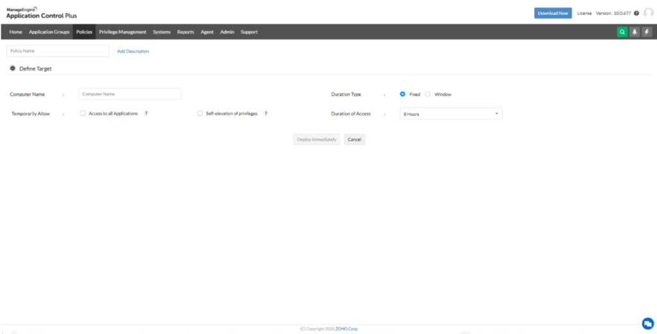
Task: Enable Access to all Applications checkbox
Action: pyautogui.click(x=83, y=113)
